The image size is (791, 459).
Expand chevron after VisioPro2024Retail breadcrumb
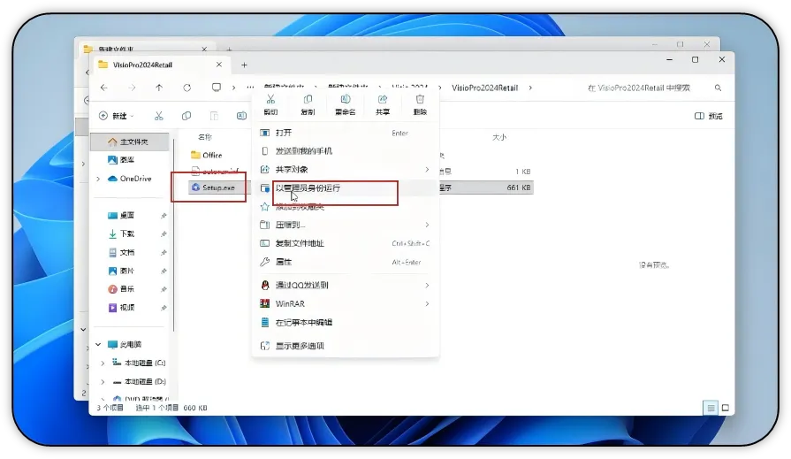pos(530,88)
